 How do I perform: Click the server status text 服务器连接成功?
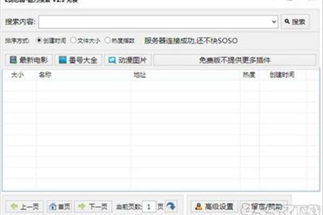[x=169, y=40]
